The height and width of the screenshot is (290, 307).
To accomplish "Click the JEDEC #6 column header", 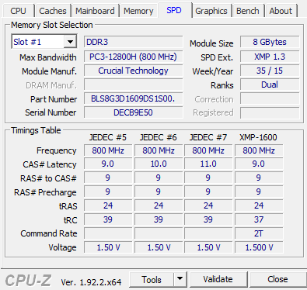I will pos(158,137).
